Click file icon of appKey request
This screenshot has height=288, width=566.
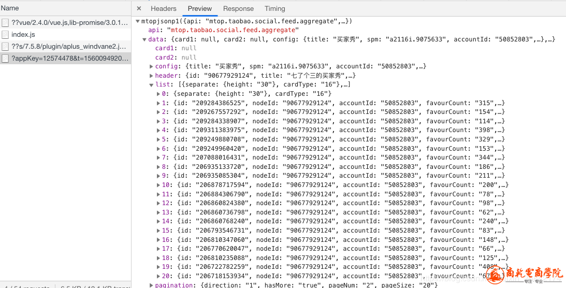coord(5,59)
